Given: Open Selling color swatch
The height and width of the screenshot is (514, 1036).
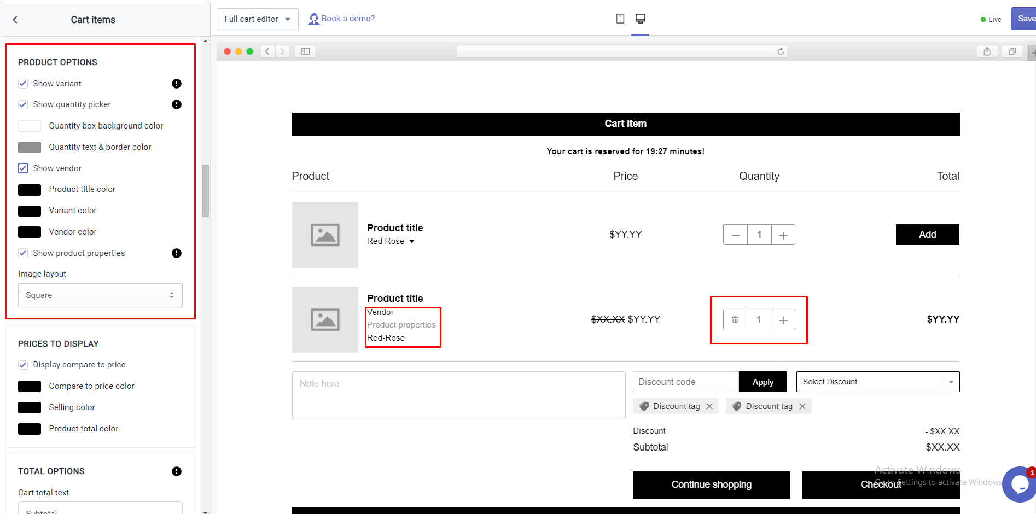Looking at the screenshot, I should click(30, 407).
